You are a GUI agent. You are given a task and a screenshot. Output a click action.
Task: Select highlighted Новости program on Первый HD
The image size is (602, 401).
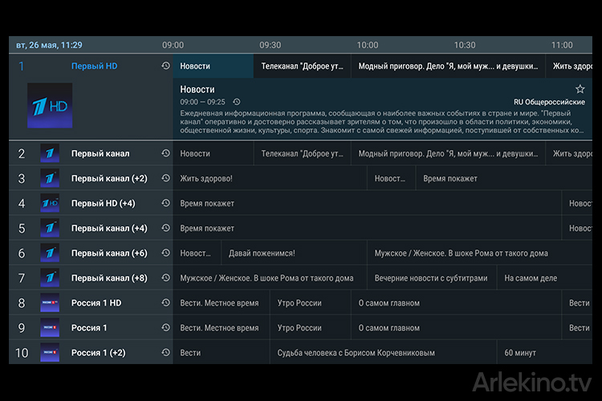(213, 66)
